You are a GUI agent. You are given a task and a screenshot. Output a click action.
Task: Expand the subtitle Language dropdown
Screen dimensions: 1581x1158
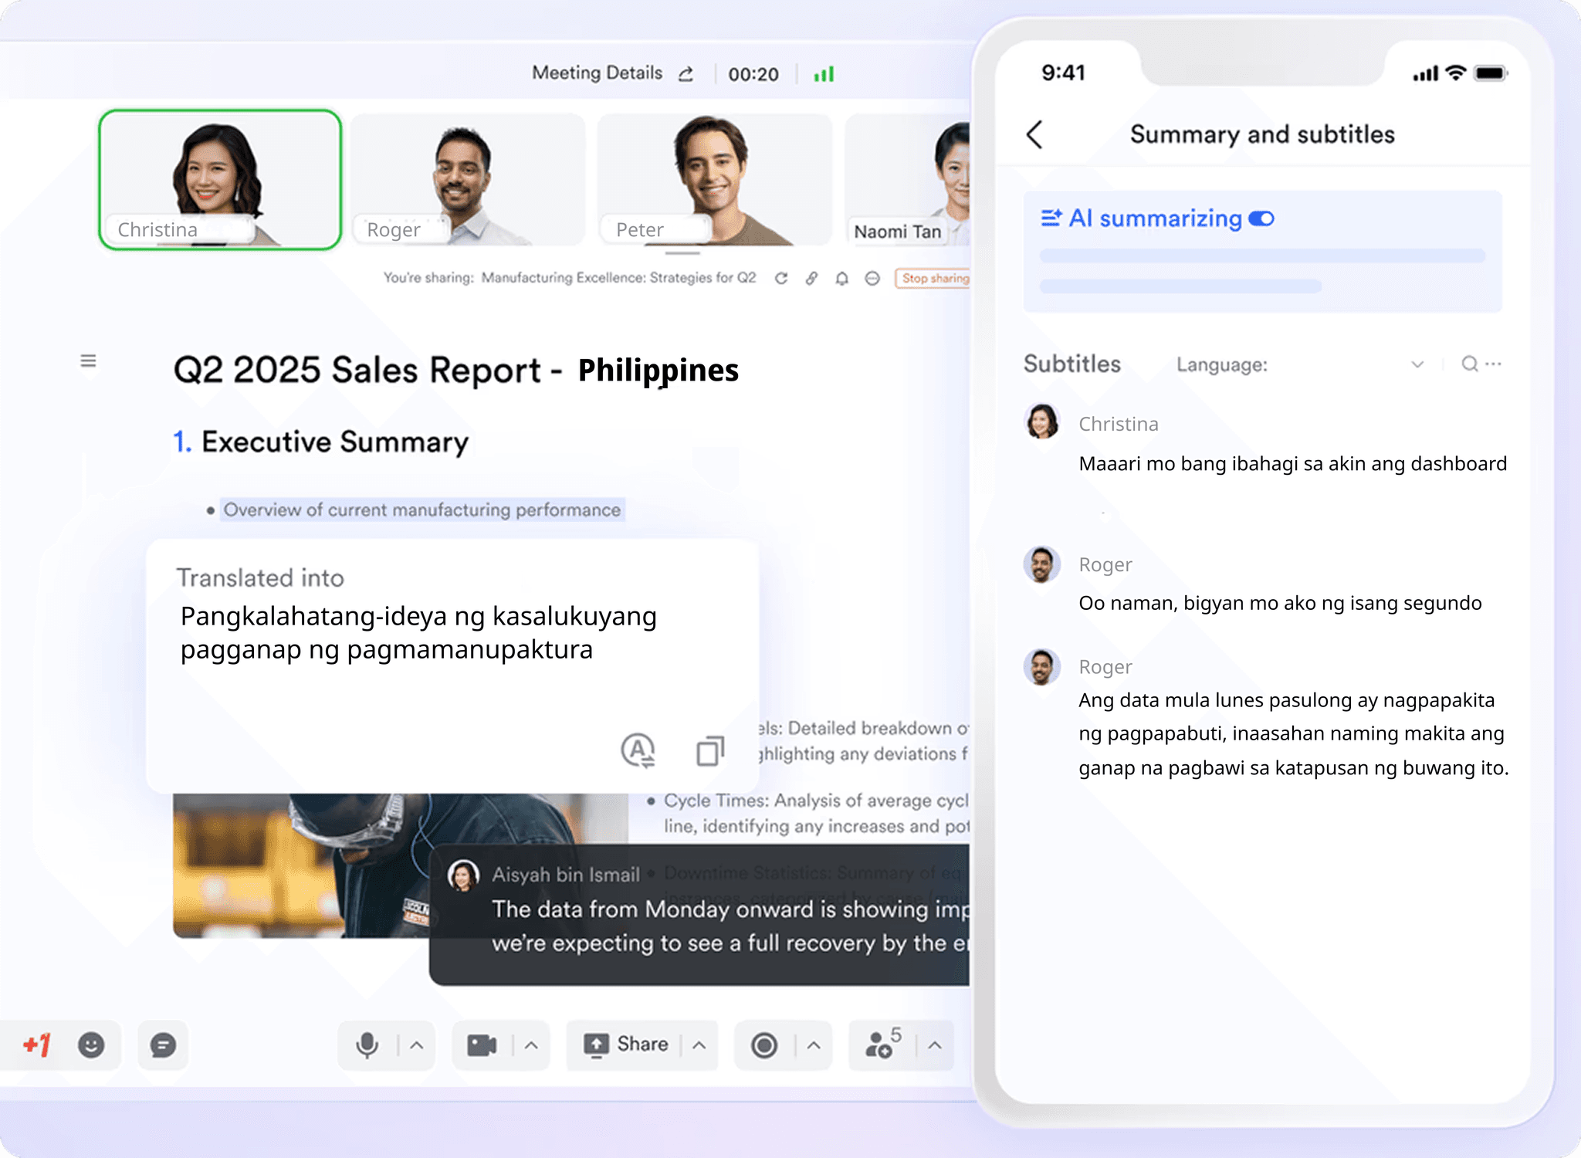point(1417,364)
